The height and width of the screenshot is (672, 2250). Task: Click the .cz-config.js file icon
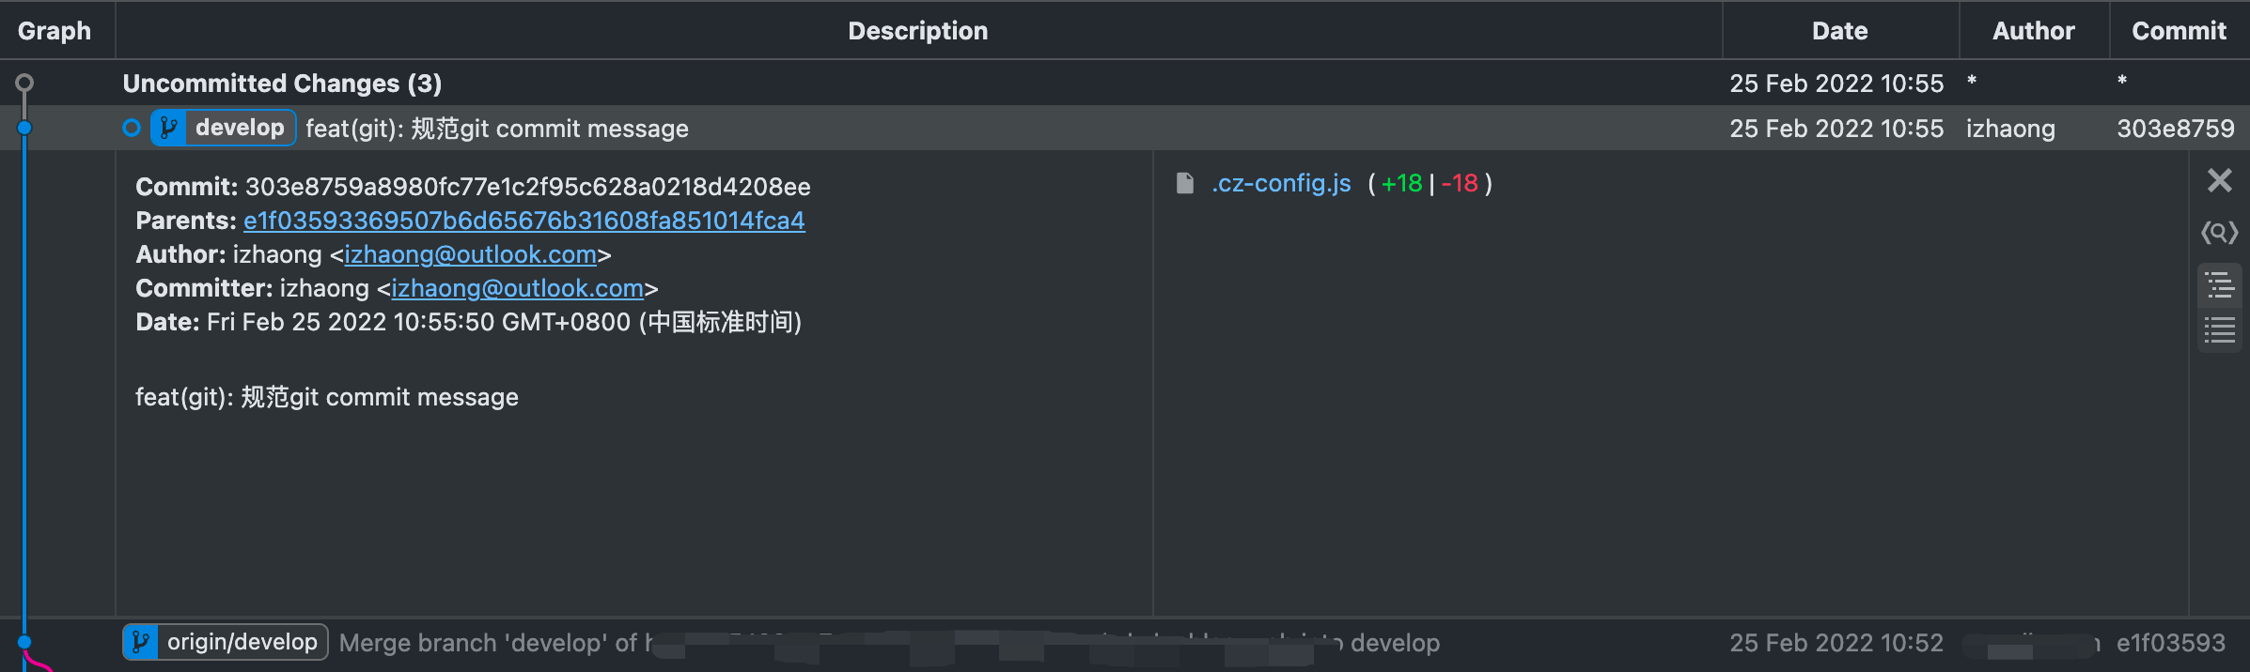(1184, 183)
